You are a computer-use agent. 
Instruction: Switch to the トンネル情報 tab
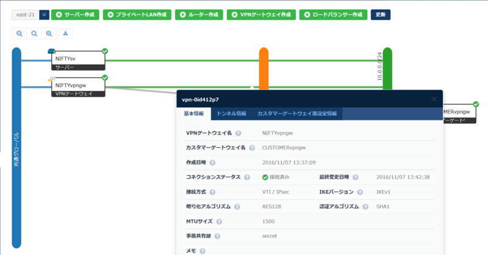click(x=231, y=113)
